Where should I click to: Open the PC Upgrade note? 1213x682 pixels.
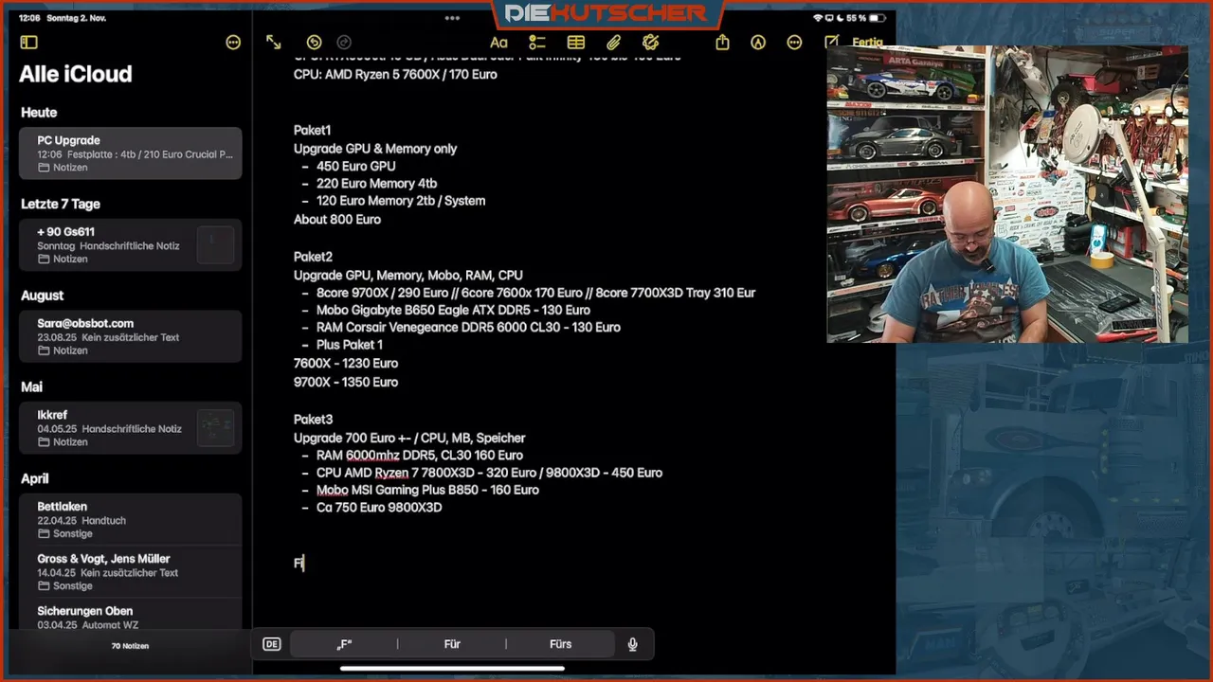point(131,153)
